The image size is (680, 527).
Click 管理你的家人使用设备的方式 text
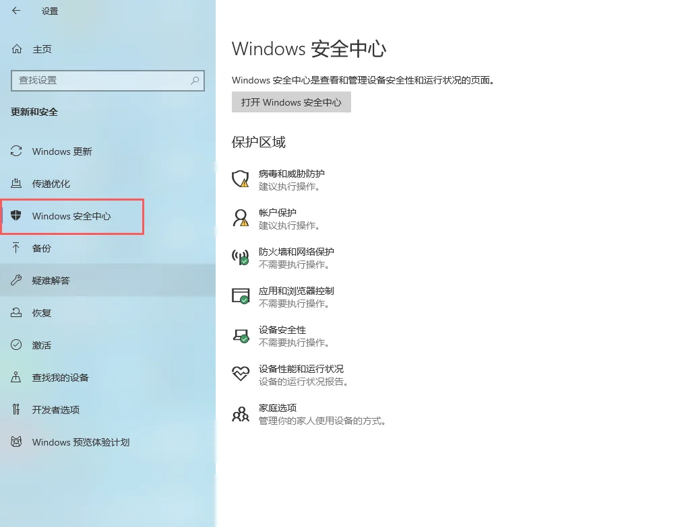[322, 421]
